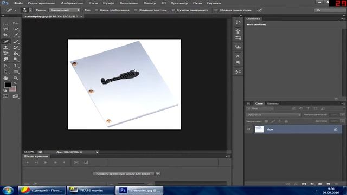Screen dimensions: 347x195
Task: Select the Hand tool
Action: (x=6, y=78)
